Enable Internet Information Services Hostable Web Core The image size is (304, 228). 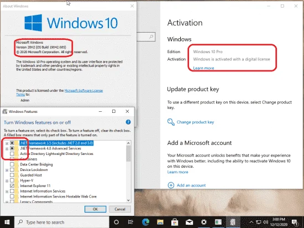pyautogui.click(x=12, y=196)
